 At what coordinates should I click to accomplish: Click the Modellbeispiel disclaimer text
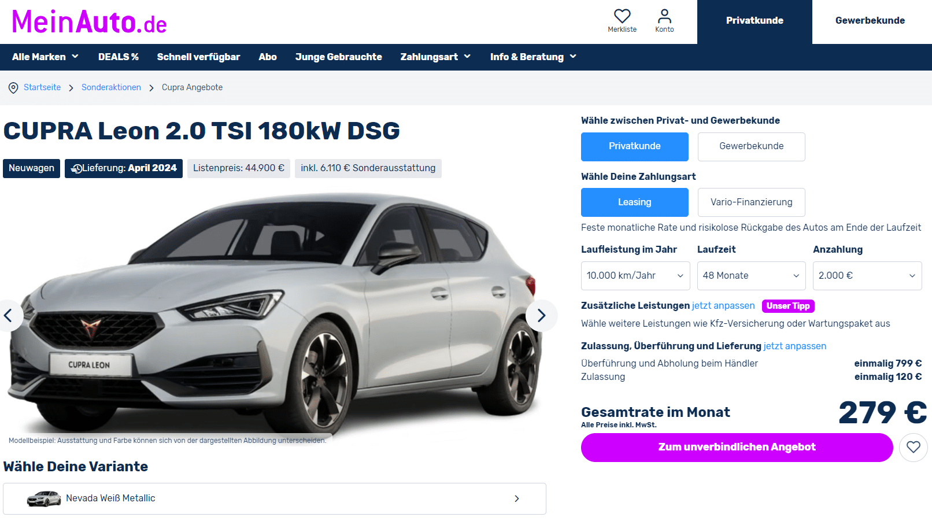(x=168, y=441)
